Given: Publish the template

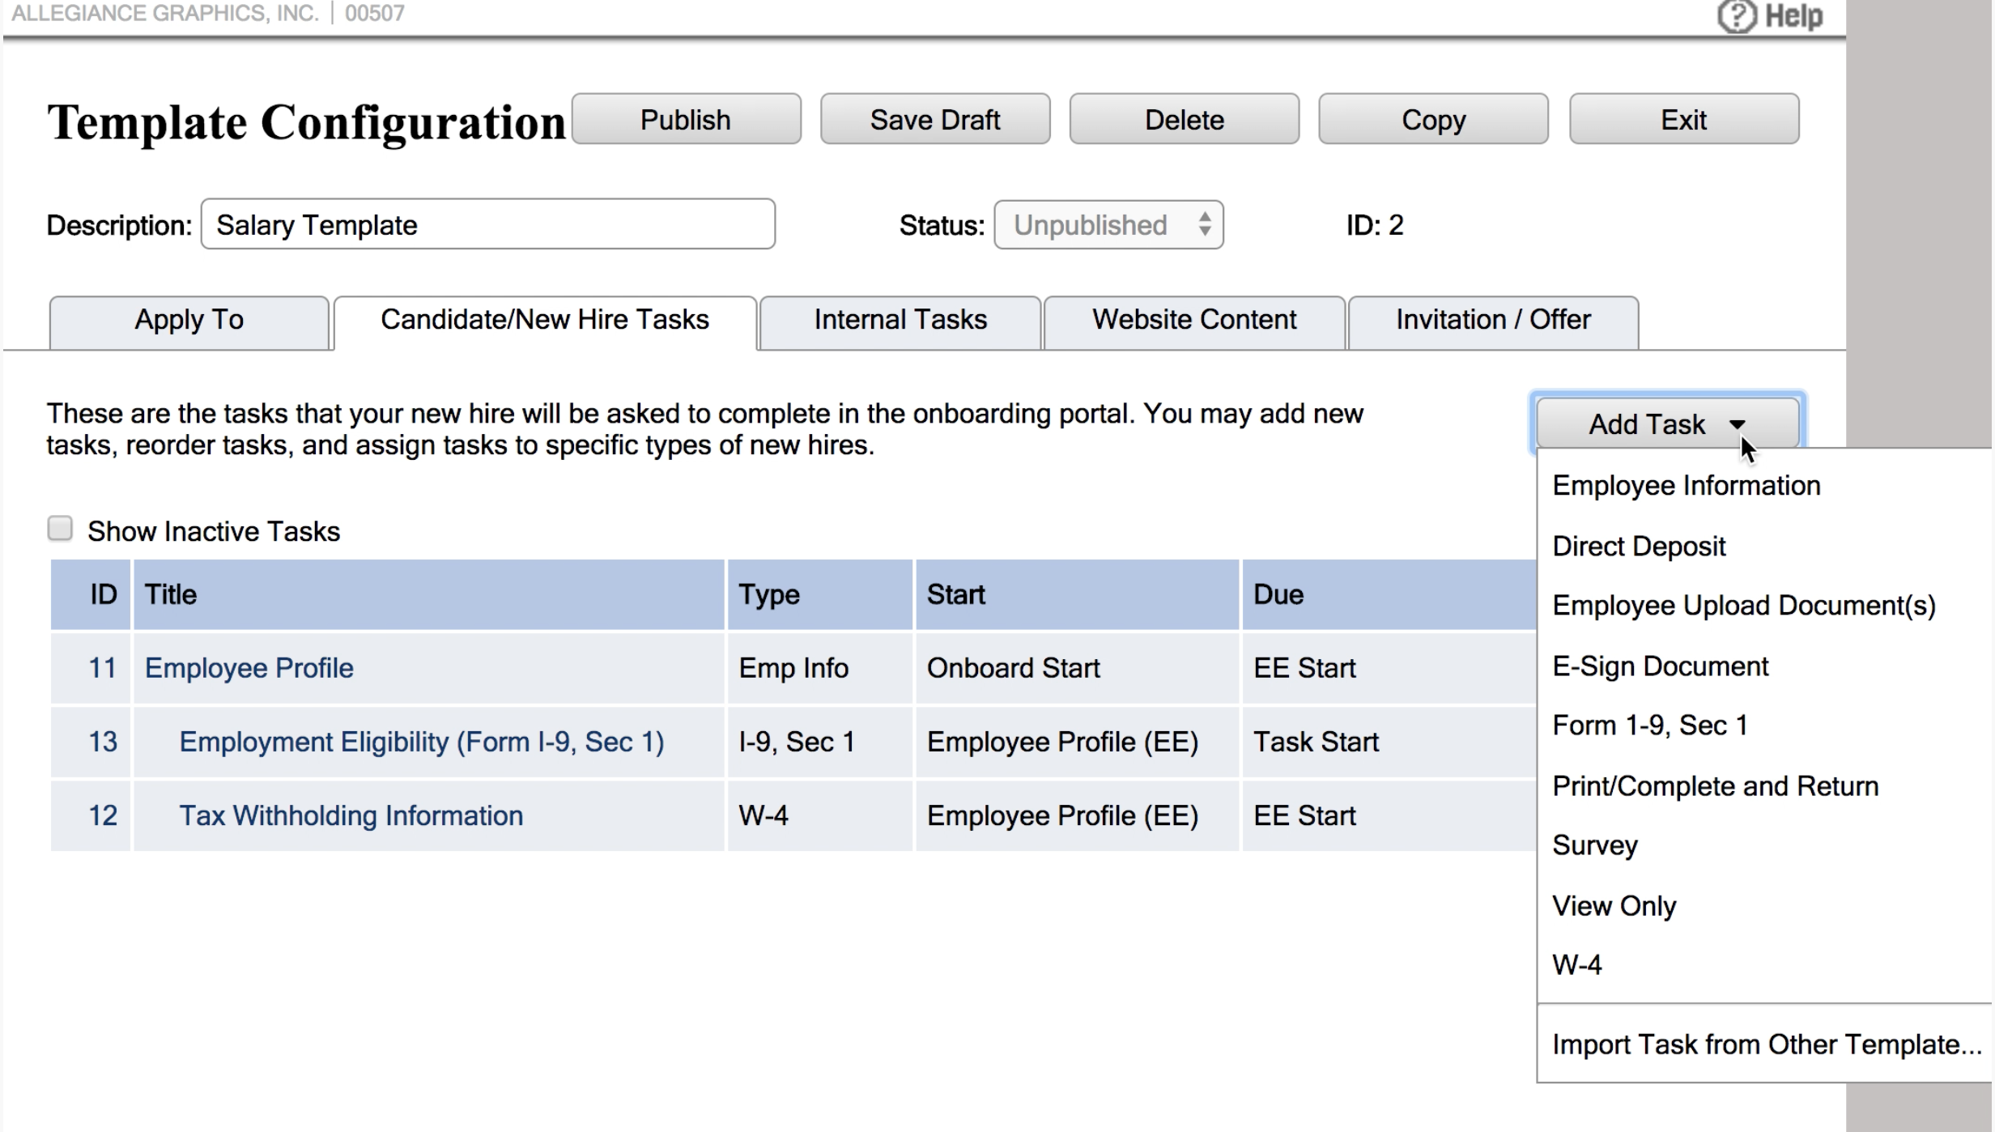Looking at the screenshot, I should coord(685,119).
